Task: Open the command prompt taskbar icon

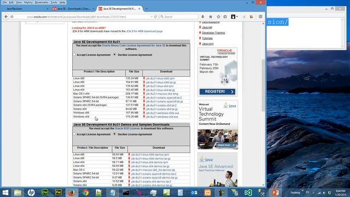Action: [x=126, y=193]
